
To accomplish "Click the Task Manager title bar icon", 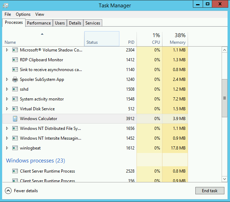I will (x=6, y=6).
